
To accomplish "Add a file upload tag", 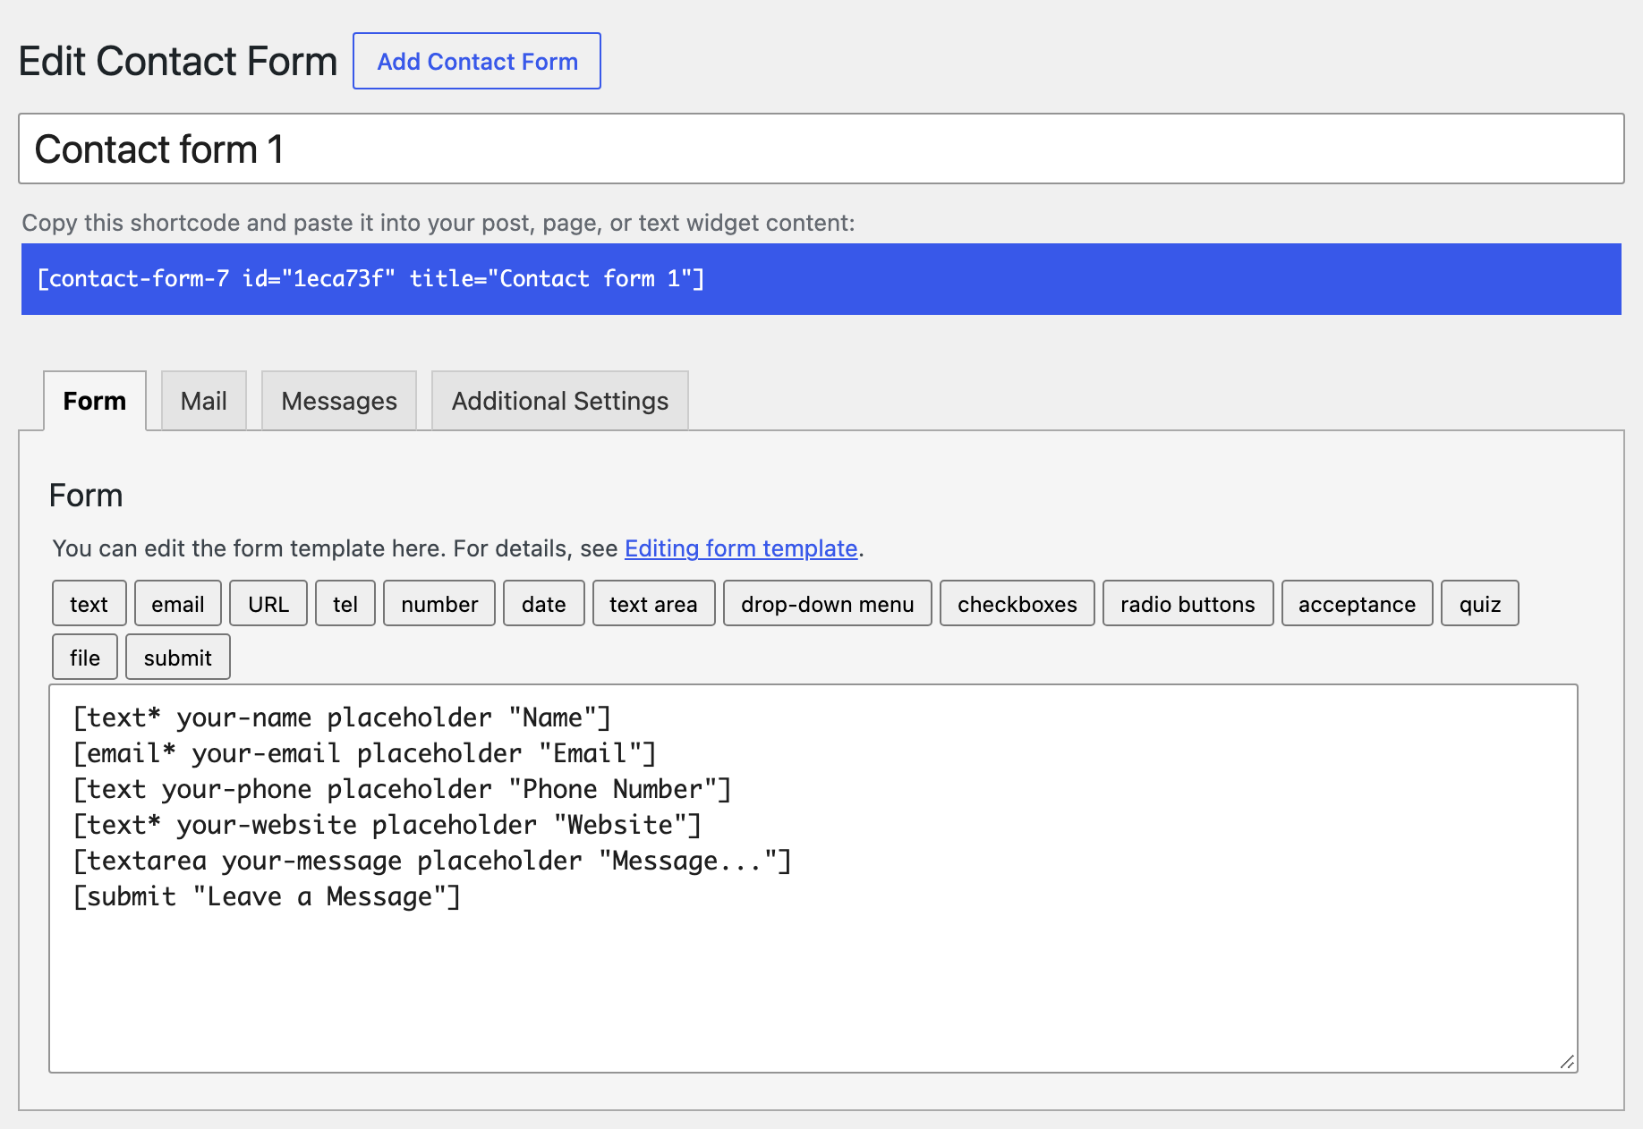I will point(85,658).
